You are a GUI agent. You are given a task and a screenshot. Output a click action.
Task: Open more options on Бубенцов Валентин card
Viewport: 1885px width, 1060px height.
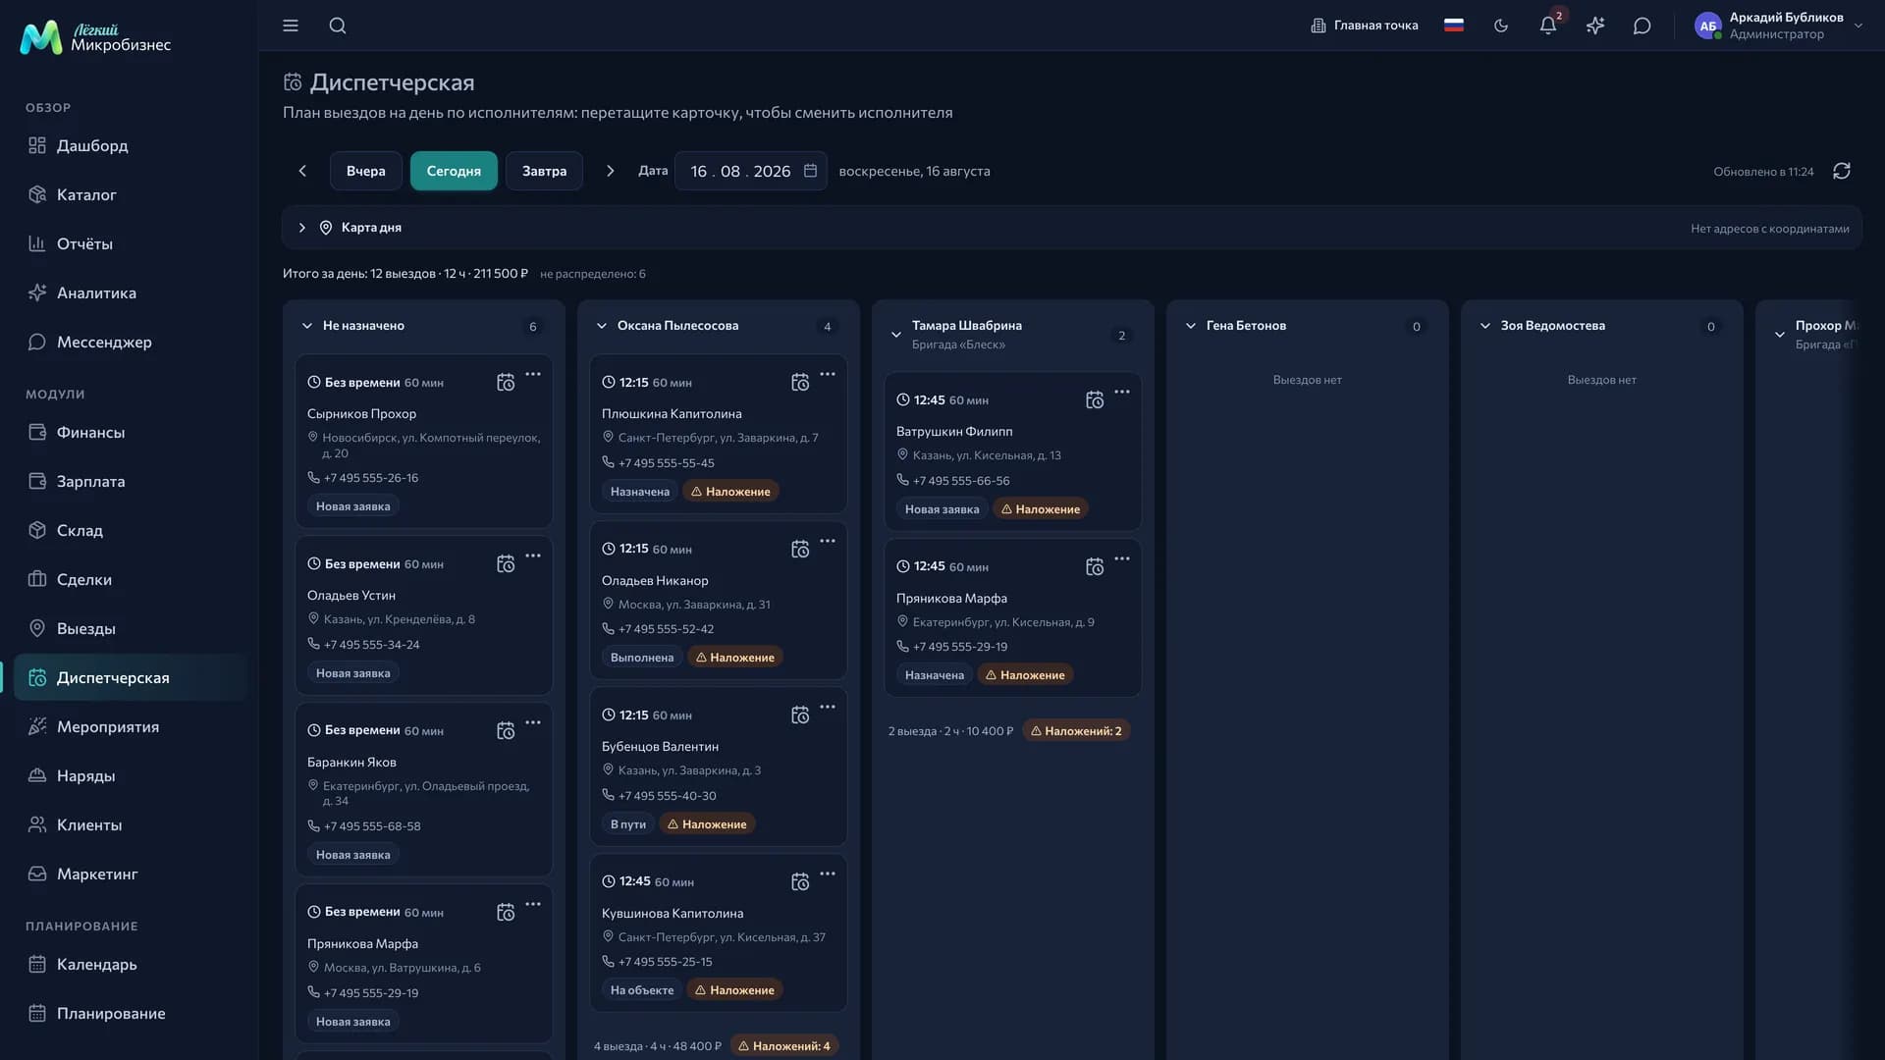coord(828,707)
